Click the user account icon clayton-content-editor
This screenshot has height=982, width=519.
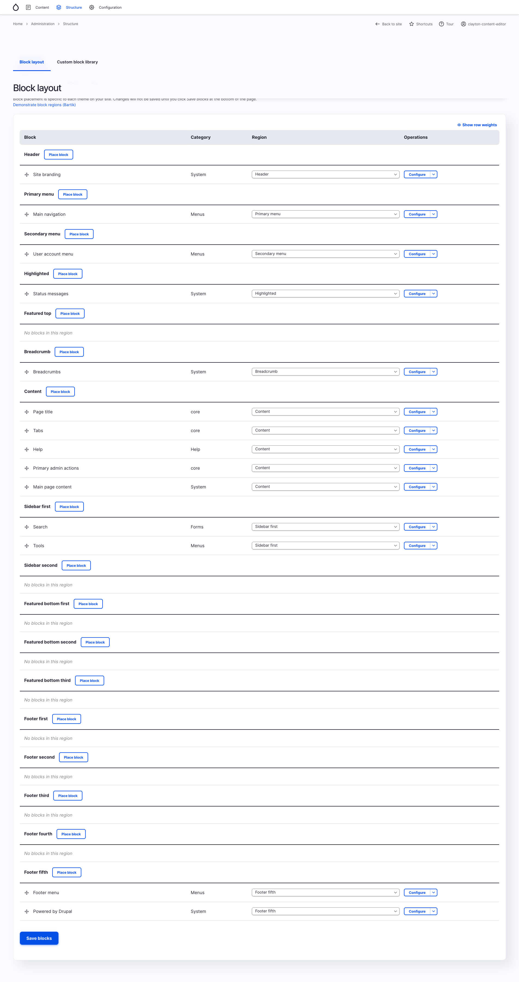tap(463, 24)
